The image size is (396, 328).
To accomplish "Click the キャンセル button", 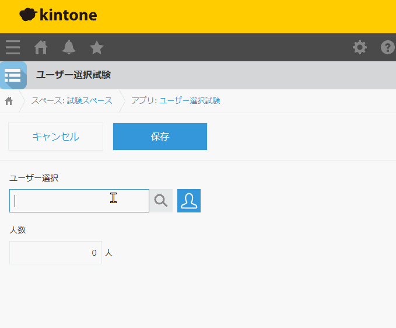I will click(x=55, y=137).
